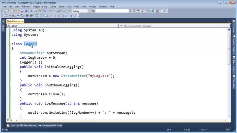Open the Properties side tab

click(234, 27)
